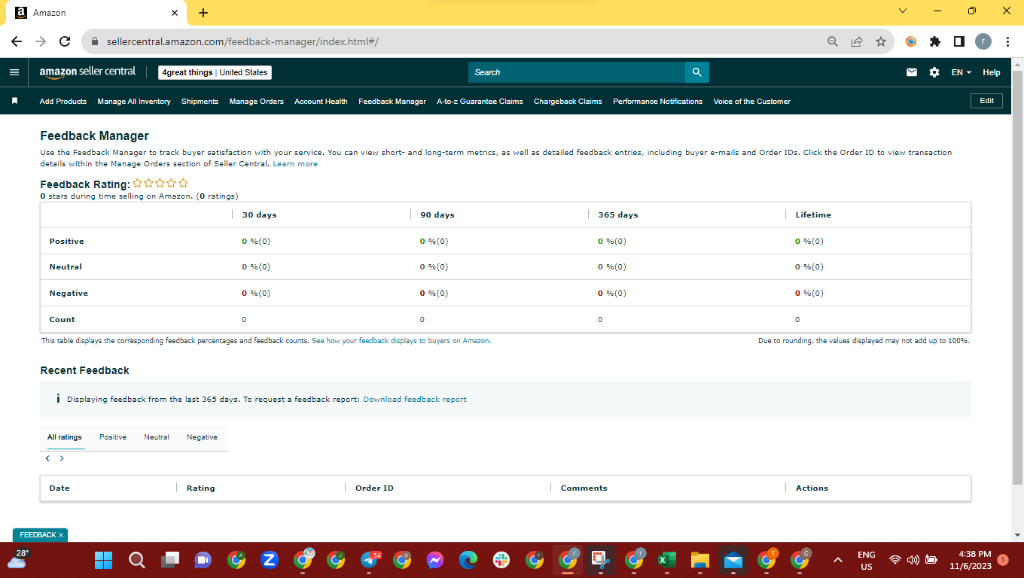Open File Explorer from the taskbar
1024x578 pixels.
click(700, 560)
